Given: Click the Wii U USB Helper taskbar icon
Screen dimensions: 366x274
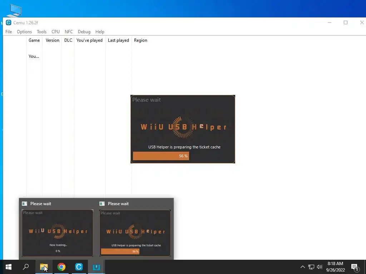Looking at the screenshot, I should (x=96, y=267).
